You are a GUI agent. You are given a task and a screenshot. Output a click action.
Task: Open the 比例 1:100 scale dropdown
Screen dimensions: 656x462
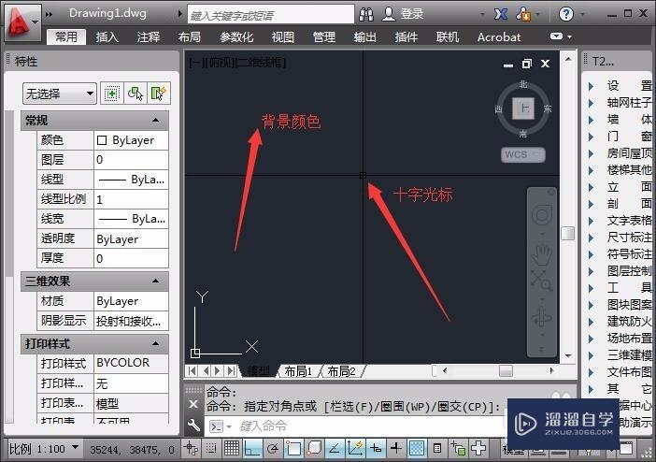(x=43, y=449)
